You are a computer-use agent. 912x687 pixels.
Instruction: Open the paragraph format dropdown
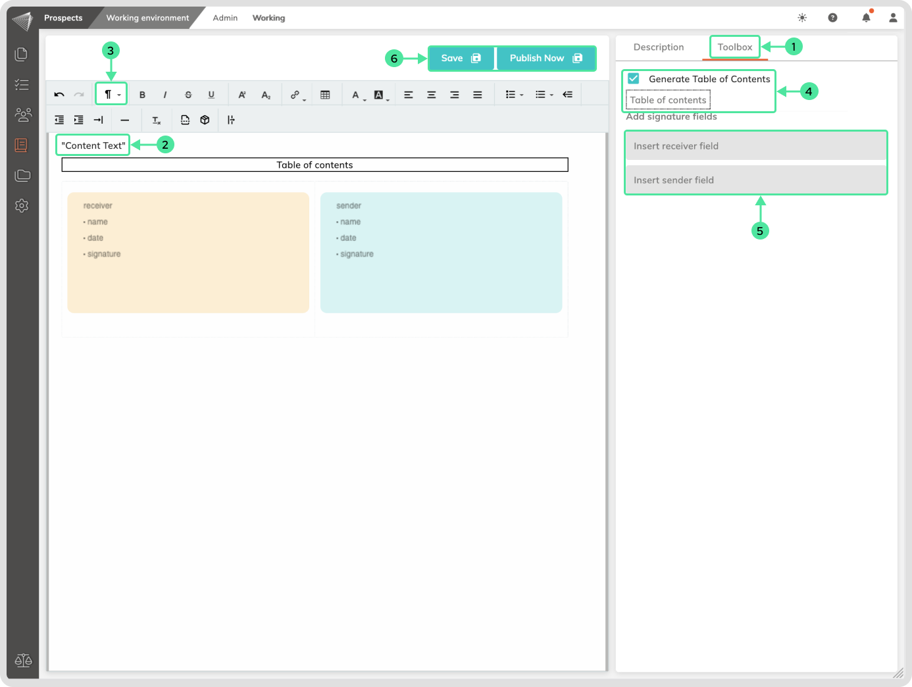(x=111, y=95)
